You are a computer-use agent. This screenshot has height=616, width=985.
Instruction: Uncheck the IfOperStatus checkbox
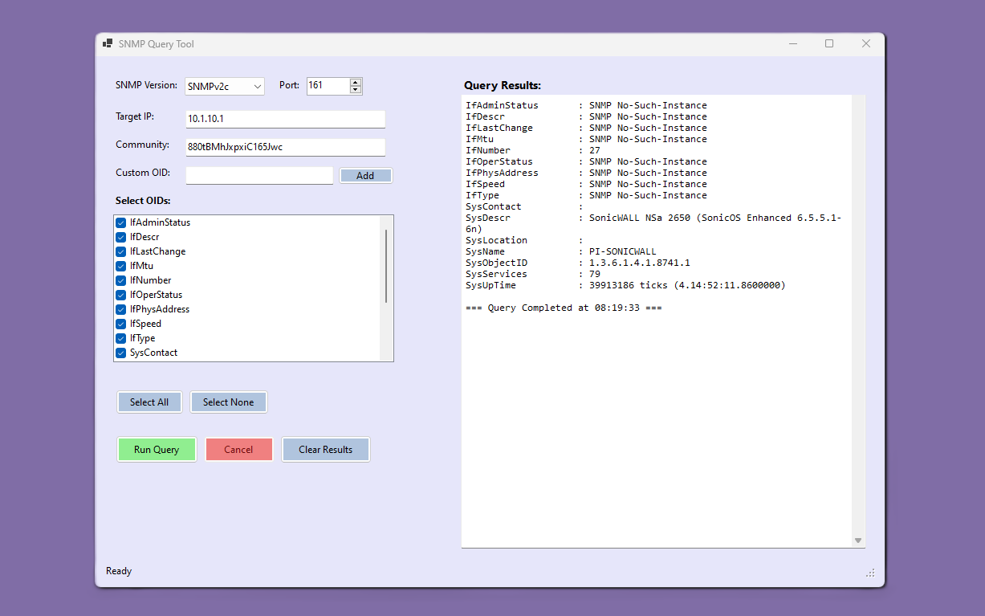[x=121, y=295]
